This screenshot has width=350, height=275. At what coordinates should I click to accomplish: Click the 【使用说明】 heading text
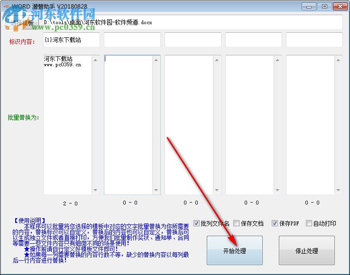pos(30,221)
